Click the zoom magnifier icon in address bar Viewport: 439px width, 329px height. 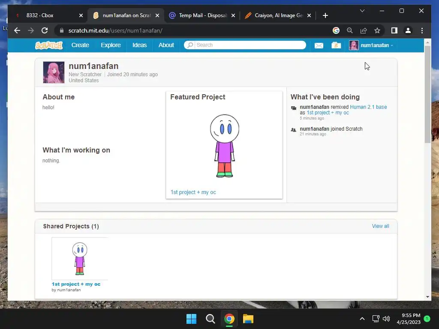[350, 30]
